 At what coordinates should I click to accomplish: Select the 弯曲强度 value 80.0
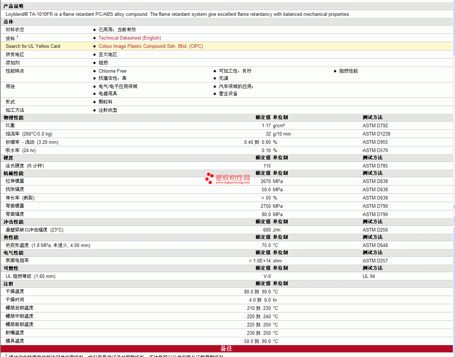tap(266, 214)
